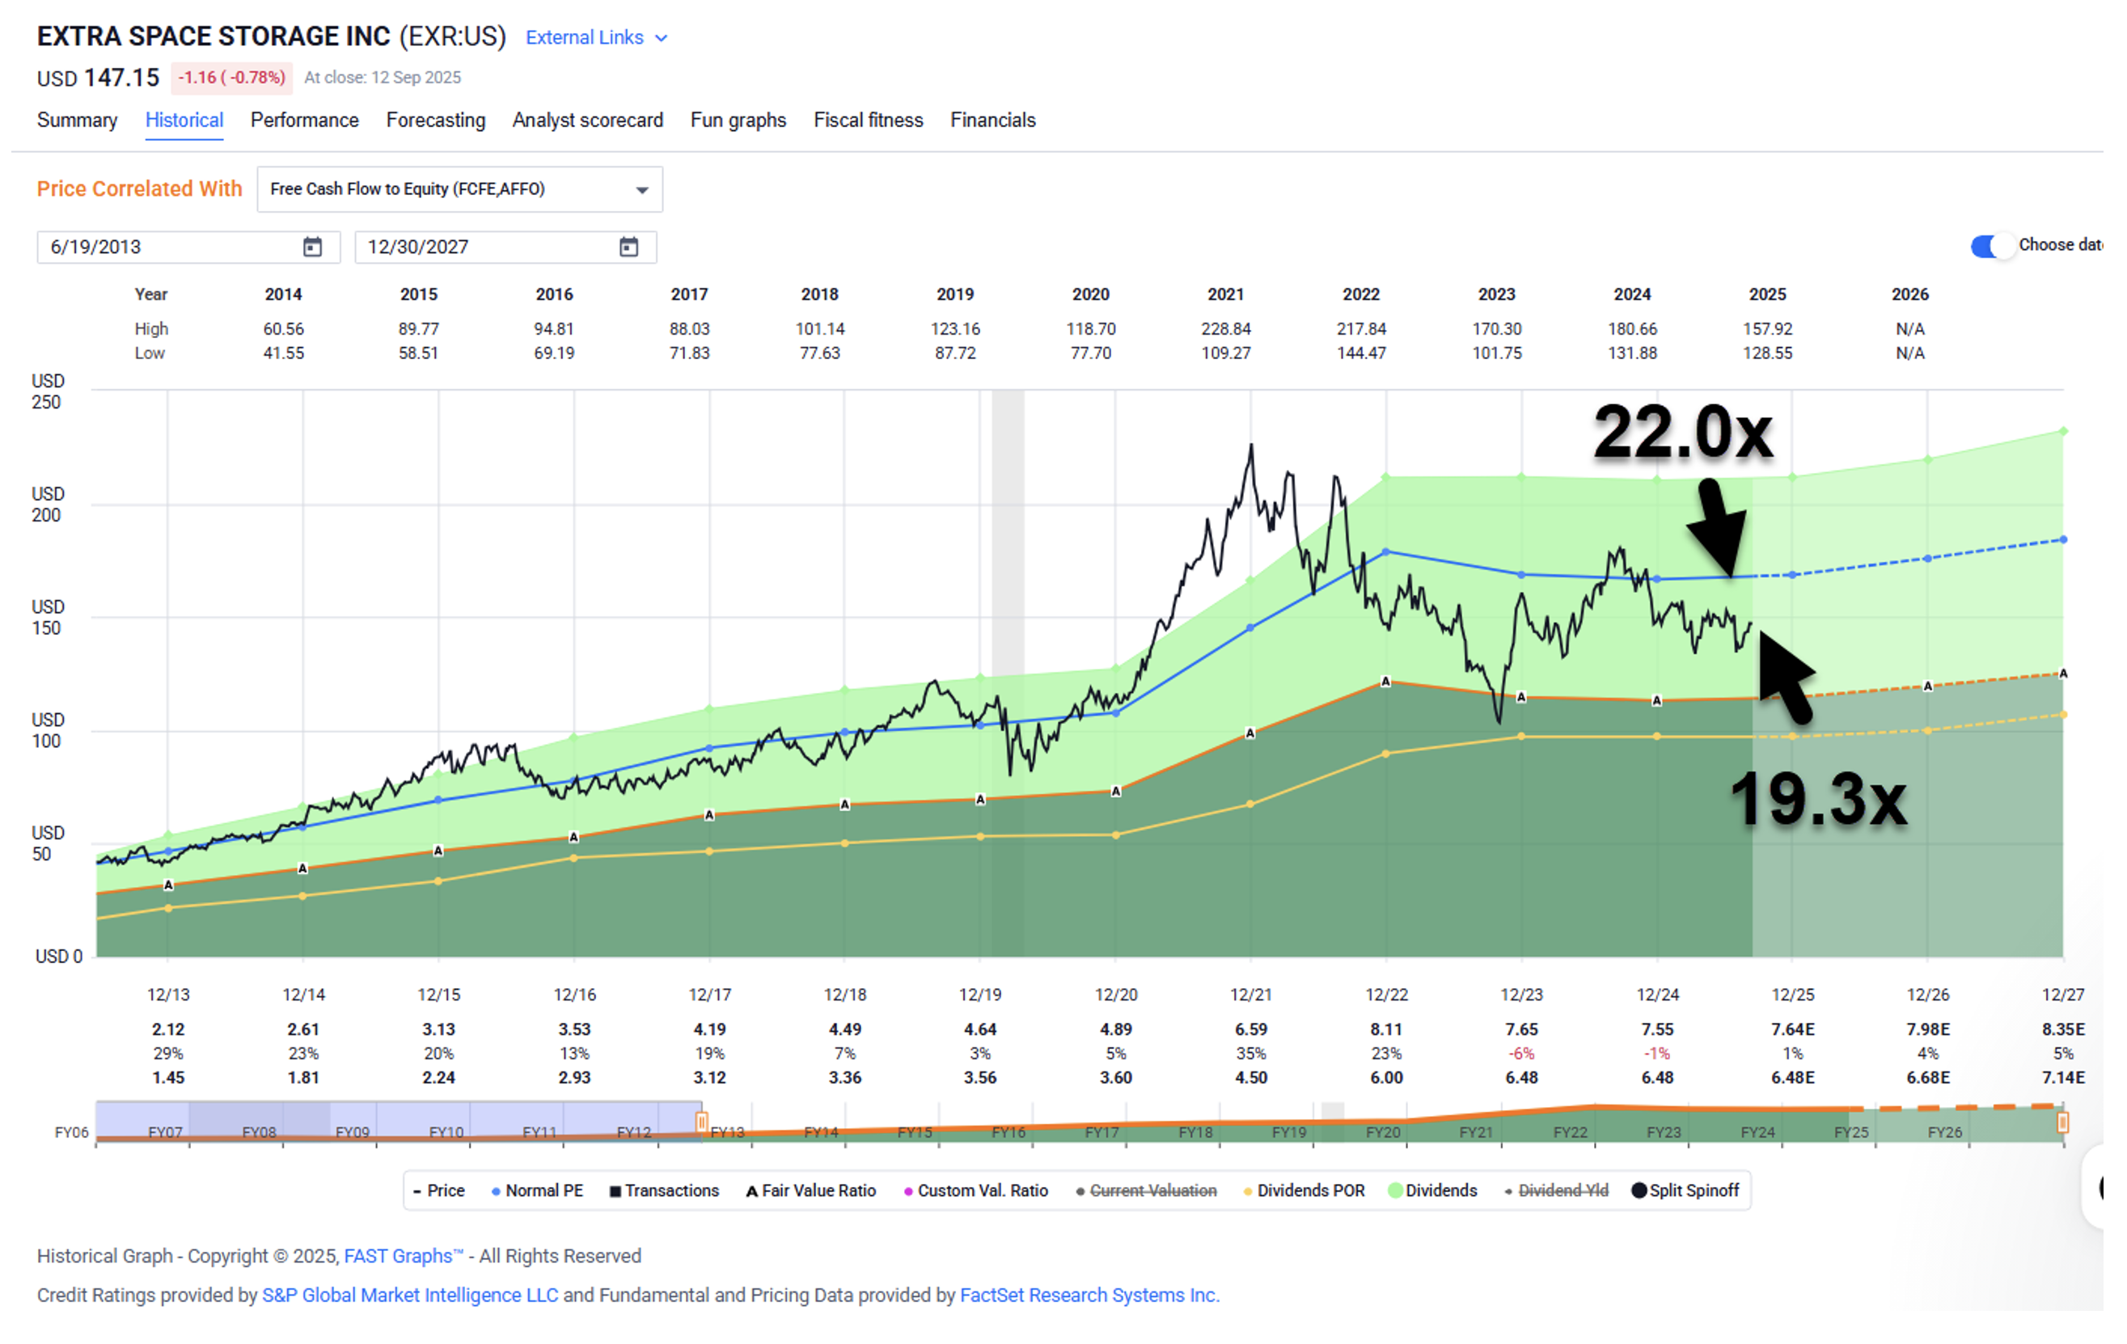Screen dimensions: 2127x1344
Task: Click the 12/25 estimate 7.64E
Action: (x=1793, y=1029)
